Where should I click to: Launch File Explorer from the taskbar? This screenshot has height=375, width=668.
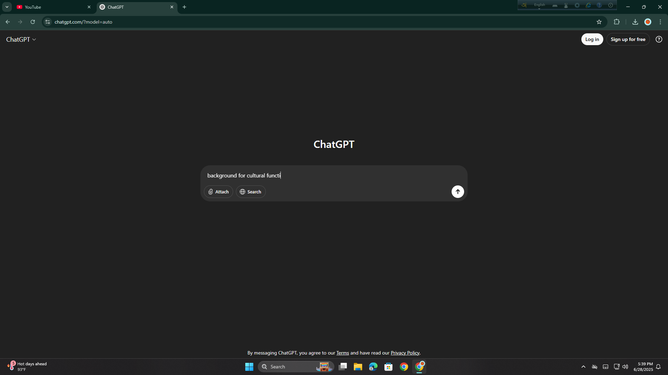pos(358,367)
